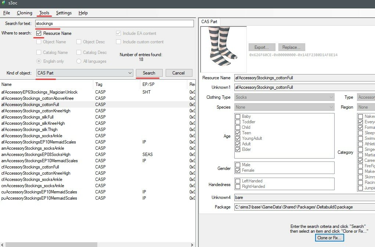Open the Tools menu
375x247 pixels.
pyautogui.click(x=44, y=13)
